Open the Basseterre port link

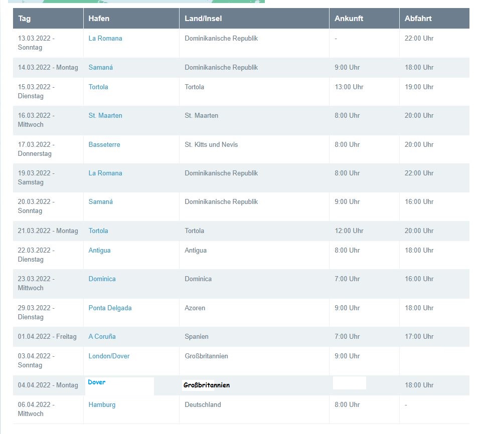(x=104, y=145)
